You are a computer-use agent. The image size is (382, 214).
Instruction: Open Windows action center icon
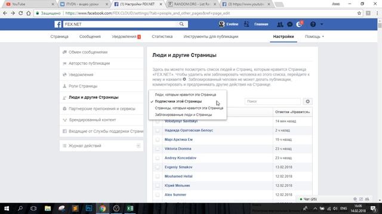(373, 209)
